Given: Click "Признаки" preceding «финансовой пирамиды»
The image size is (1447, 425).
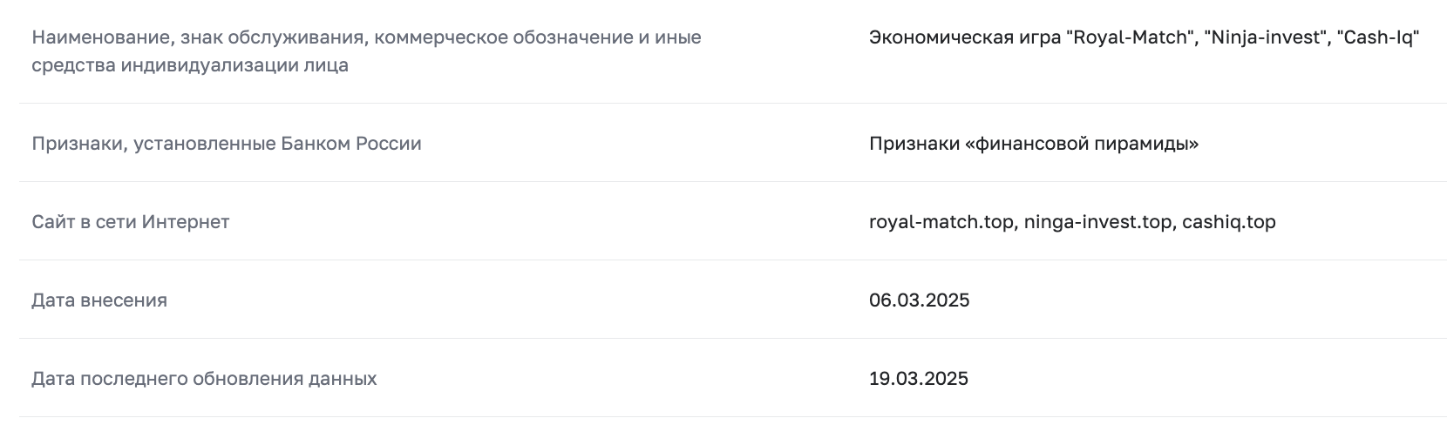Looking at the screenshot, I should coord(914,143).
